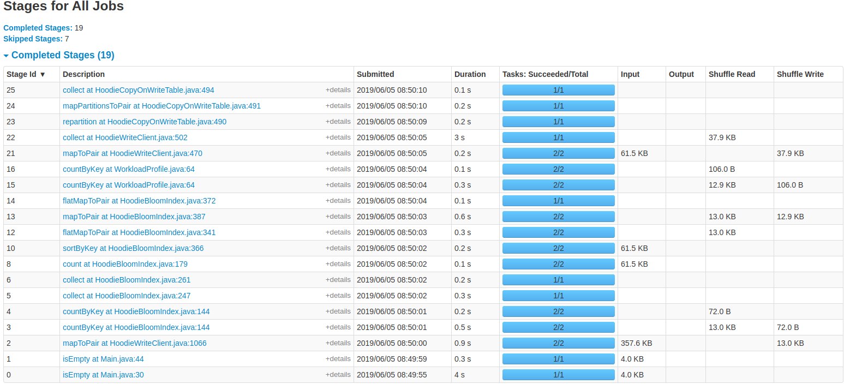The image size is (844, 384).
Task: Open countByKey at HoodieBloomIndex.java:144 for stage 3
Action: click(136, 327)
